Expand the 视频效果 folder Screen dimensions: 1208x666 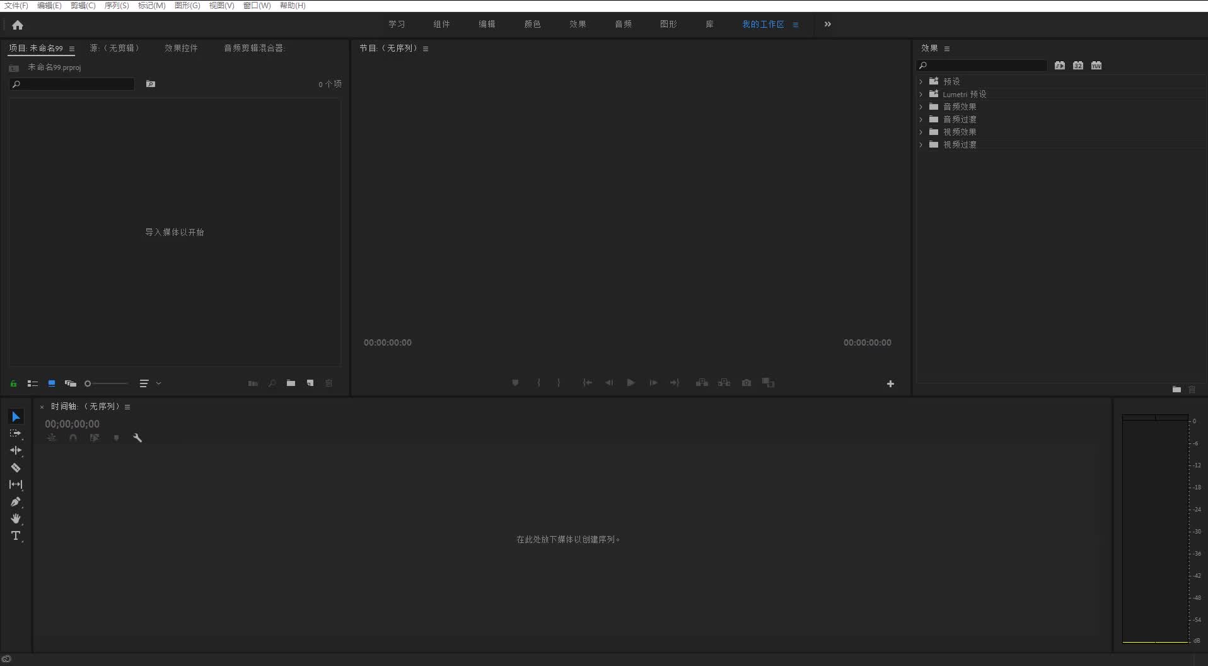click(x=921, y=132)
